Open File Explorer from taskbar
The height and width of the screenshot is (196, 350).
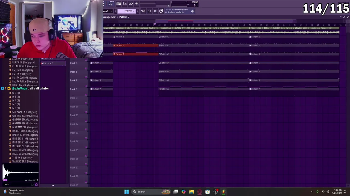coord(191,192)
